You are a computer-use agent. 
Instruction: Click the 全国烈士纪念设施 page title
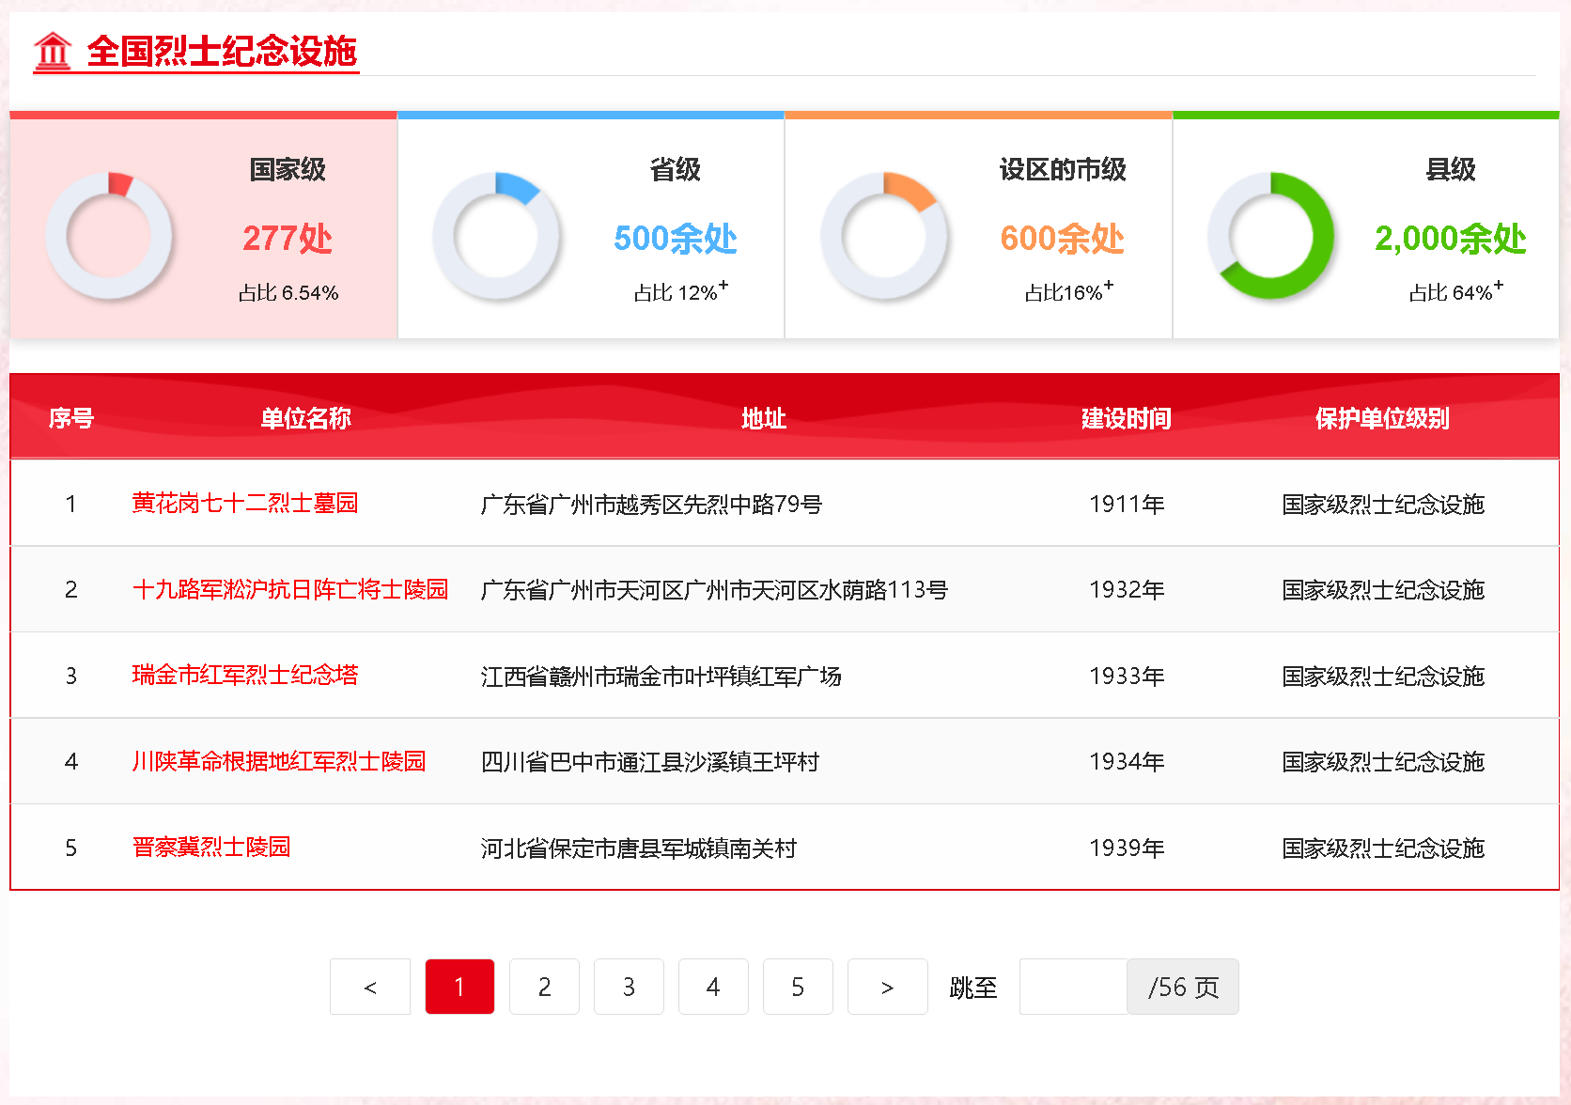(x=222, y=52)
